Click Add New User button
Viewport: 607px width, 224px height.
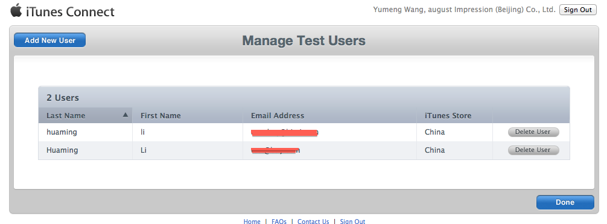(x=50, y=40)
